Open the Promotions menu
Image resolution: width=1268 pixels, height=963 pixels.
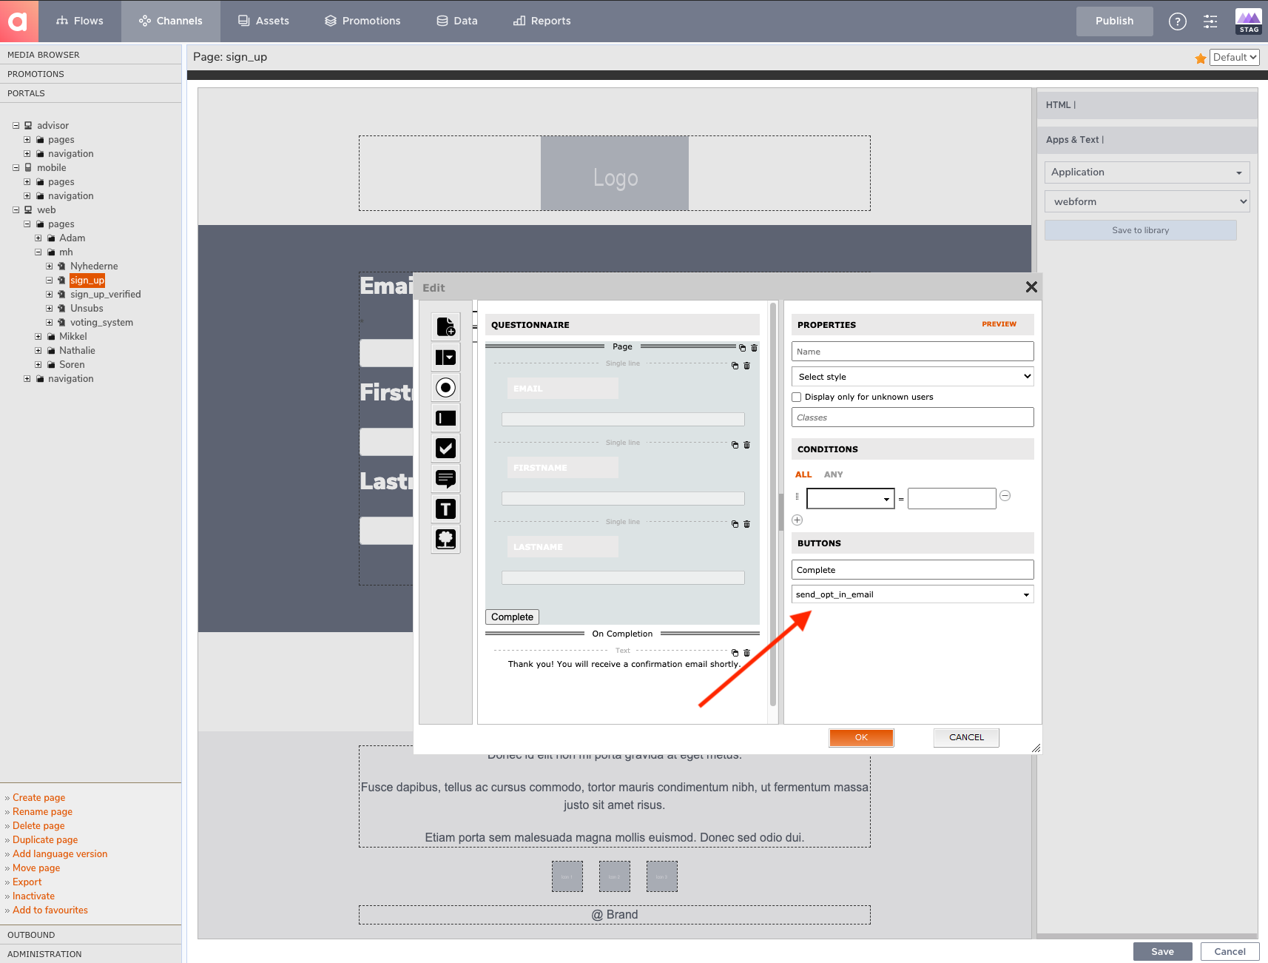[362, 21]
